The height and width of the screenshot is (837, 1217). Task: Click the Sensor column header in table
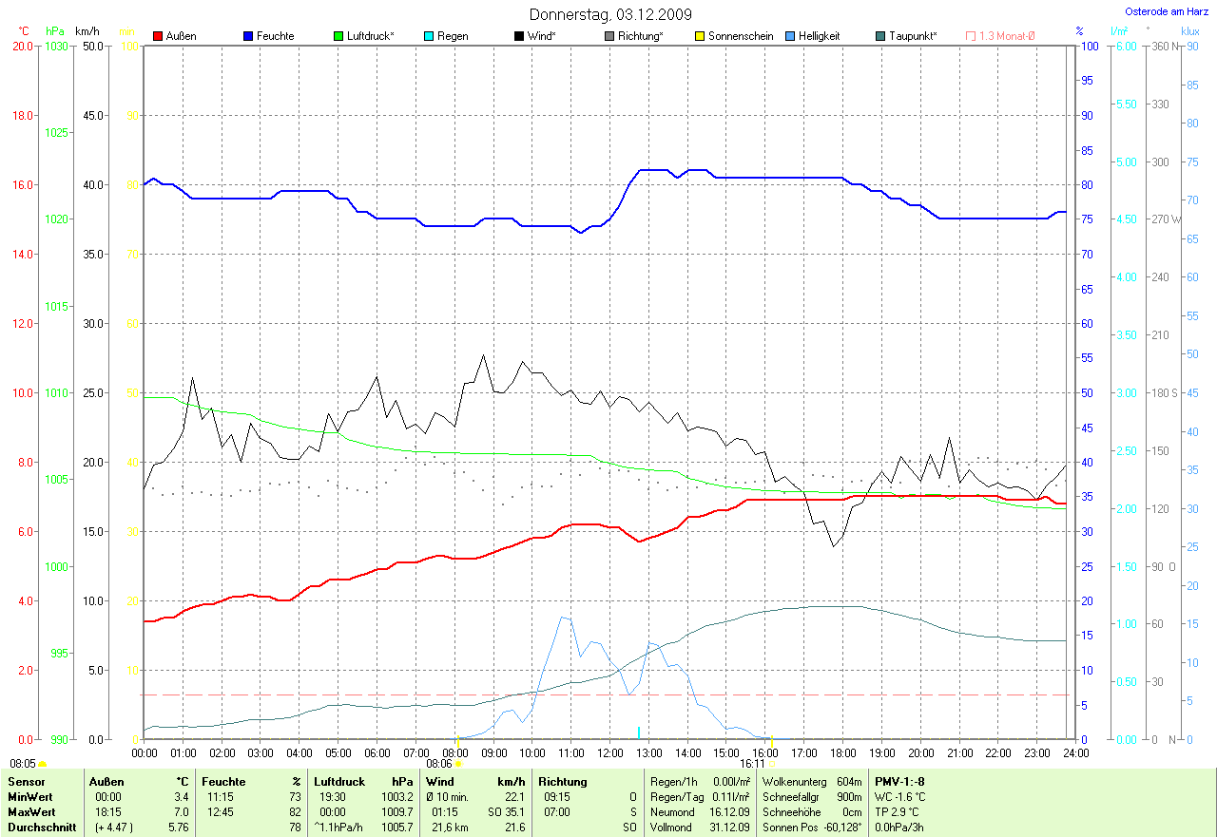(26, 782)
